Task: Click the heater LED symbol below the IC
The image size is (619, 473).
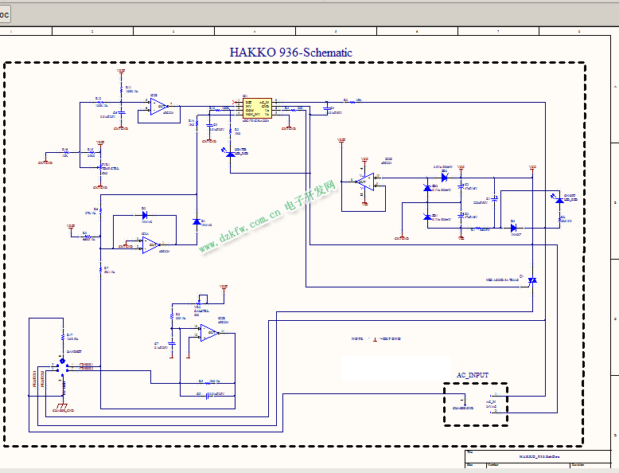Action: click(231, 154)
